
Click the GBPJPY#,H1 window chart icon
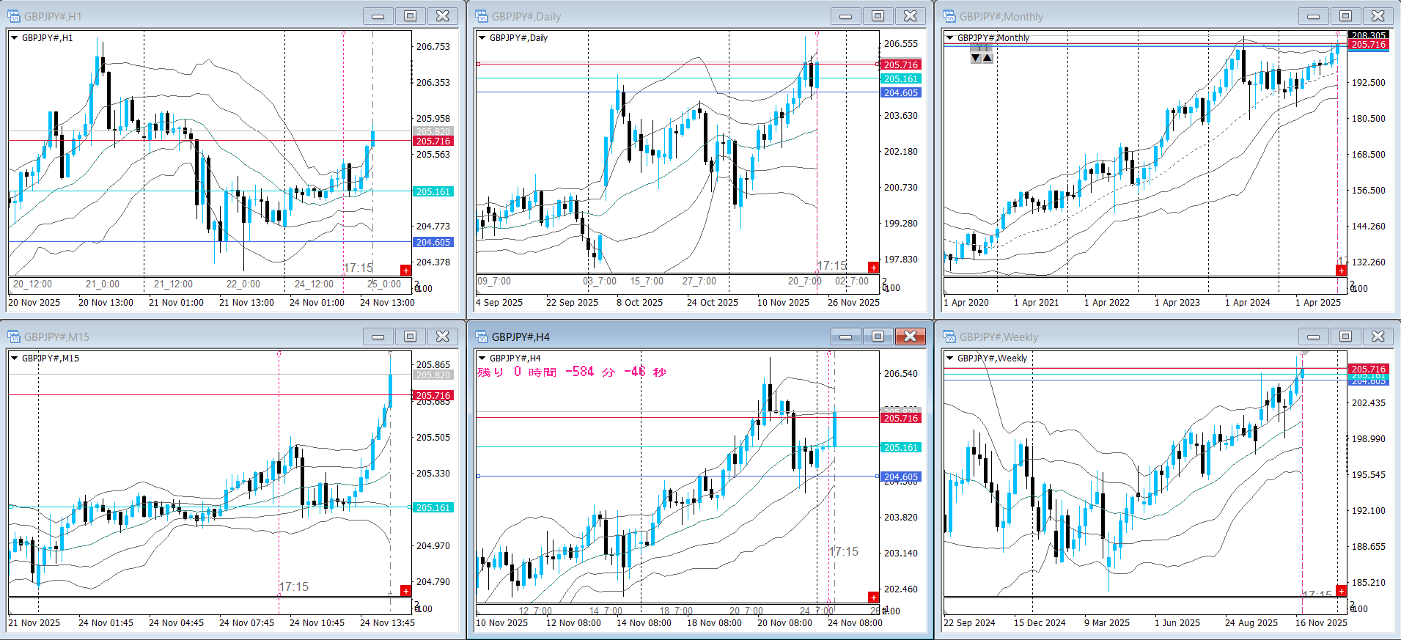[x=14, y=16]
